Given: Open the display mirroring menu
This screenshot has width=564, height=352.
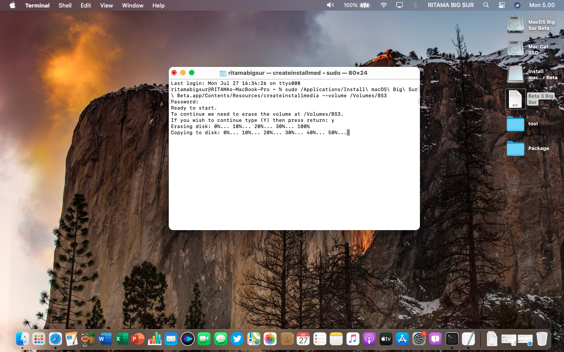Looking at the screenshot, I should (x=400, y=5).
